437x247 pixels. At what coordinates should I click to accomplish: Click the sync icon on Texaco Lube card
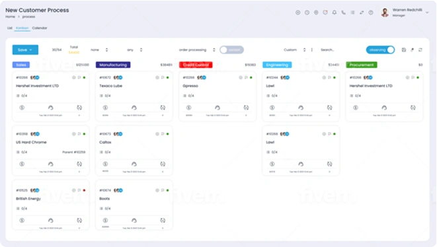click(x=163, y=108)
